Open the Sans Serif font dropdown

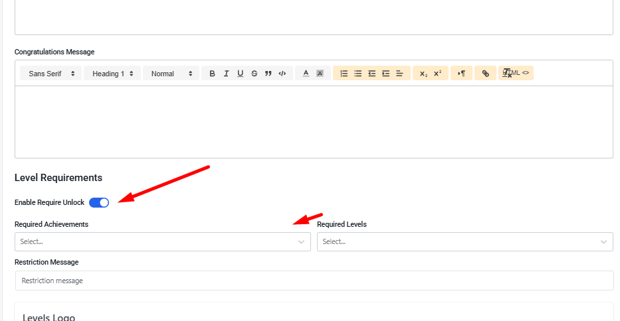51,74
